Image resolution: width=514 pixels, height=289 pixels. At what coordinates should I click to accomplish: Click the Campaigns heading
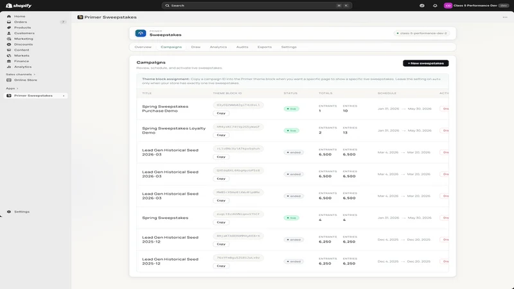click(151, 62)
